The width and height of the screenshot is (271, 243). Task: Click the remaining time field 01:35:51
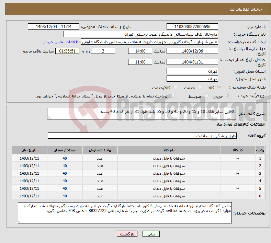click(x=67, y=51)
